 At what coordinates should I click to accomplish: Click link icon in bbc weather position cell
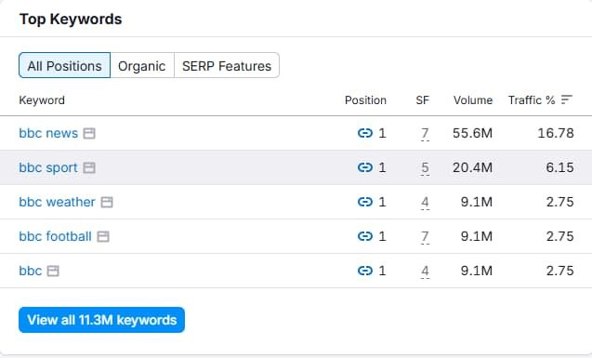[x=365, y=202]
